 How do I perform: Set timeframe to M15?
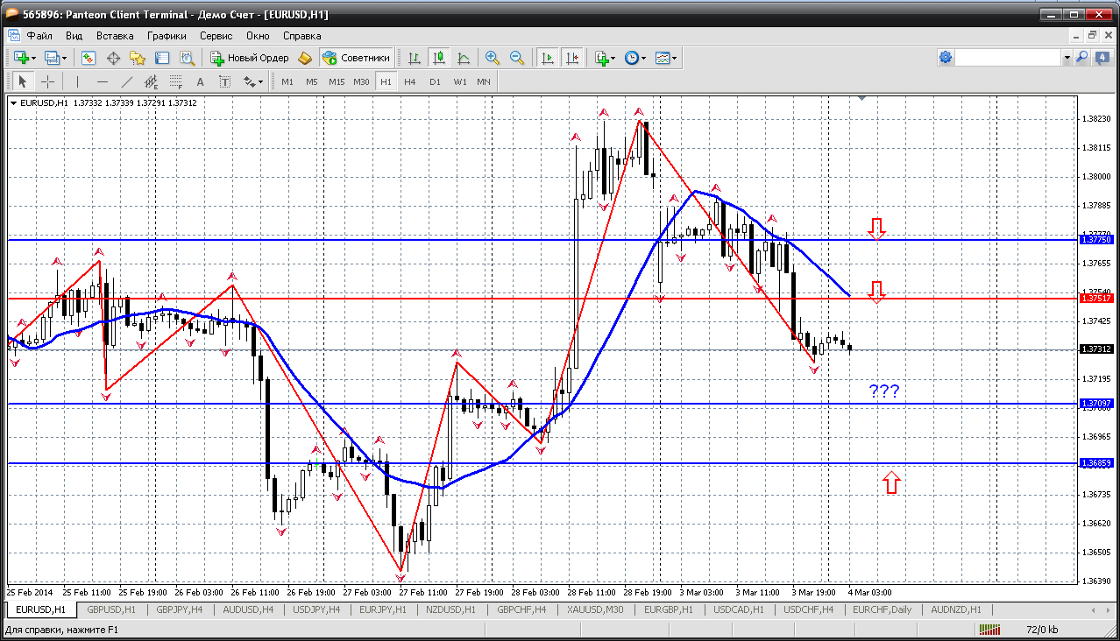pos(337,81)
